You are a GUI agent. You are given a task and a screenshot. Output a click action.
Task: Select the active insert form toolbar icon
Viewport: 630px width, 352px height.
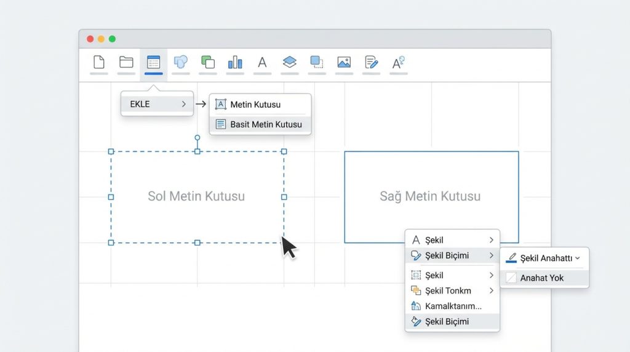tap(153, 62)
